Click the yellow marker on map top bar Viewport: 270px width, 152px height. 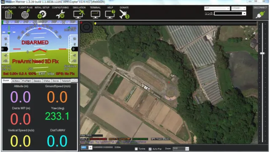tap(95, 23)
